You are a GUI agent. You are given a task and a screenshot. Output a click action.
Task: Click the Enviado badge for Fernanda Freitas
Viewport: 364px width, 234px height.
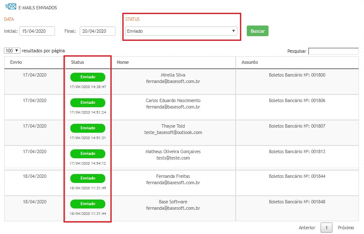[88, 178]
